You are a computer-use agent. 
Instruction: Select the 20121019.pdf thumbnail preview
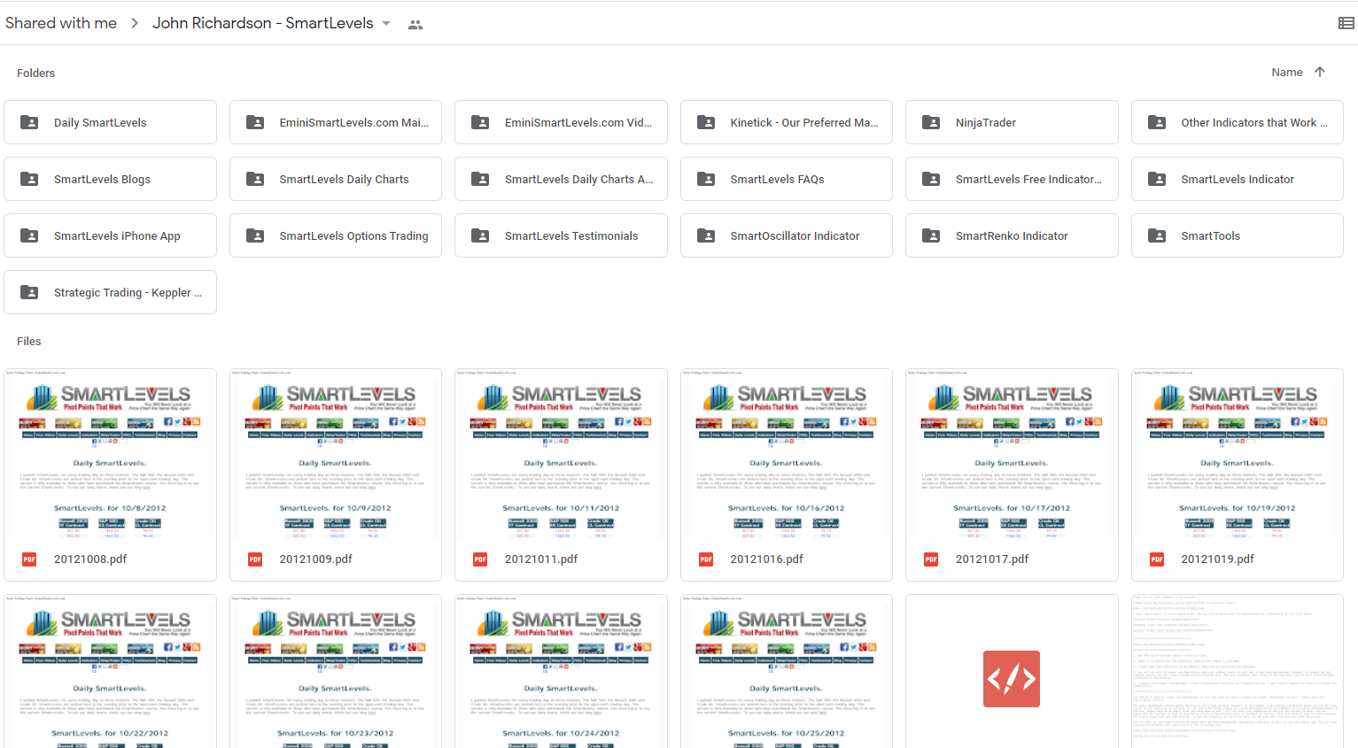click(1238, 453)
